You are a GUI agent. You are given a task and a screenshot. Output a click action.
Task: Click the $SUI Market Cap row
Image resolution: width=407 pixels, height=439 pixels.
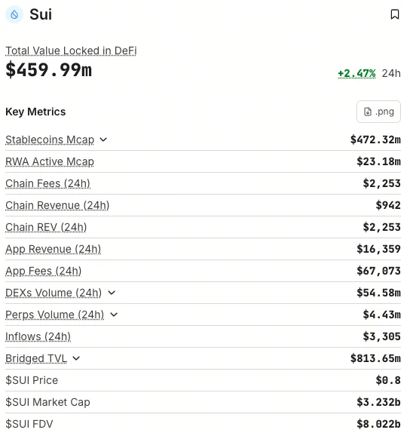[x=203, y=402]
